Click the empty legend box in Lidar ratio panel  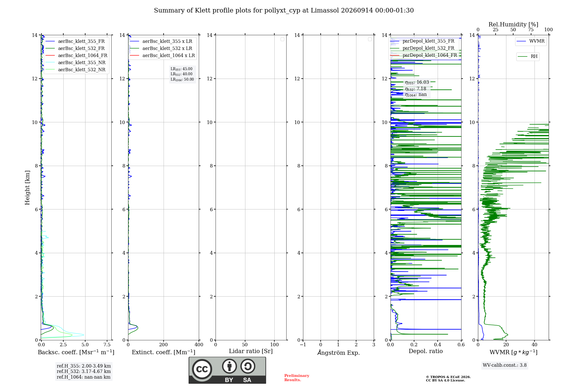tap(282, 39)
